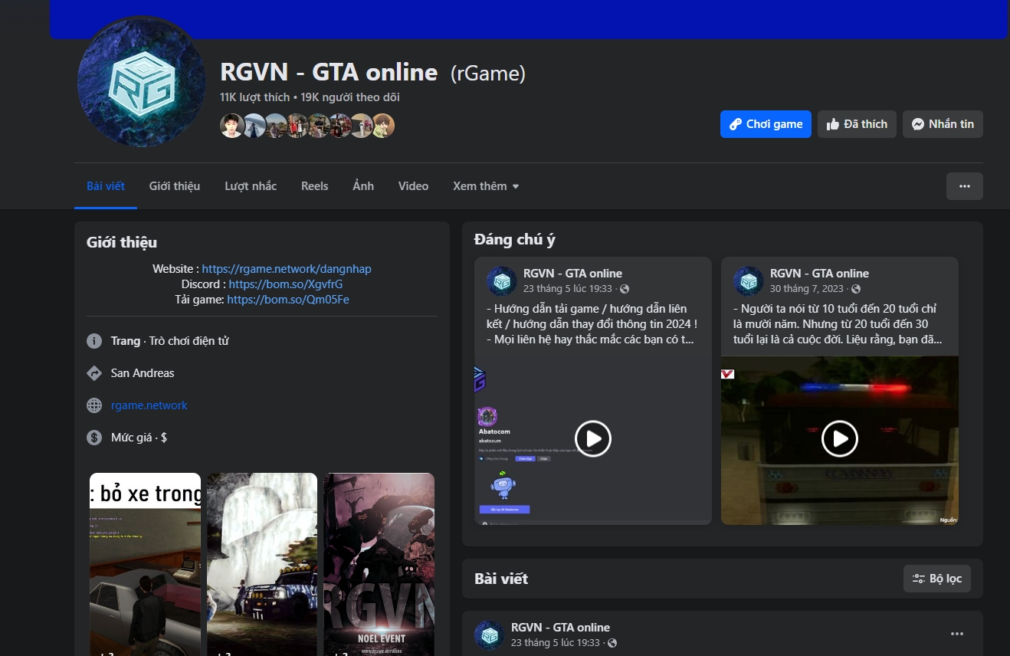This screenshot has height=656, width=1010.
Task: Select the Video tab
Action: tap(414, 186)
